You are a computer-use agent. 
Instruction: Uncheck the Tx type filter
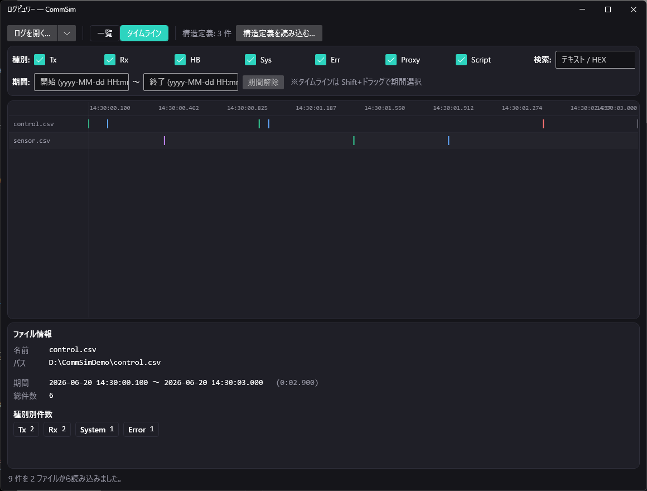click(x=40, y=60)
